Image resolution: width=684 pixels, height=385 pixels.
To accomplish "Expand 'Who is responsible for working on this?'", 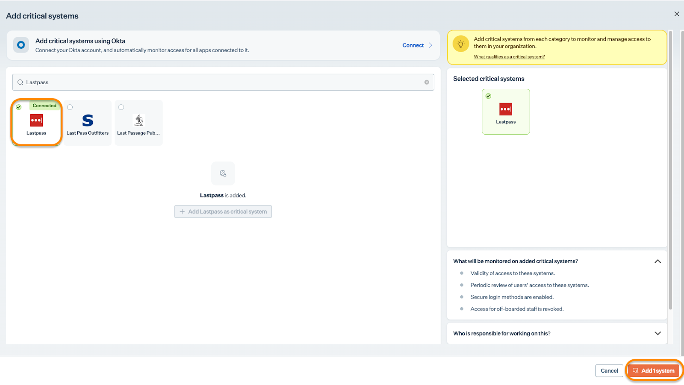I will coord(657,334).
